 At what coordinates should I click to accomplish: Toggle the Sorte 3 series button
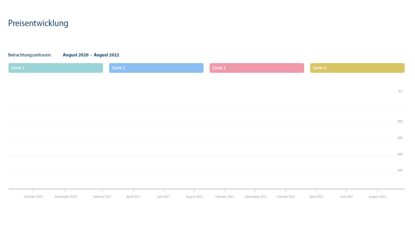pyautogui.click(x=257, y=68)
